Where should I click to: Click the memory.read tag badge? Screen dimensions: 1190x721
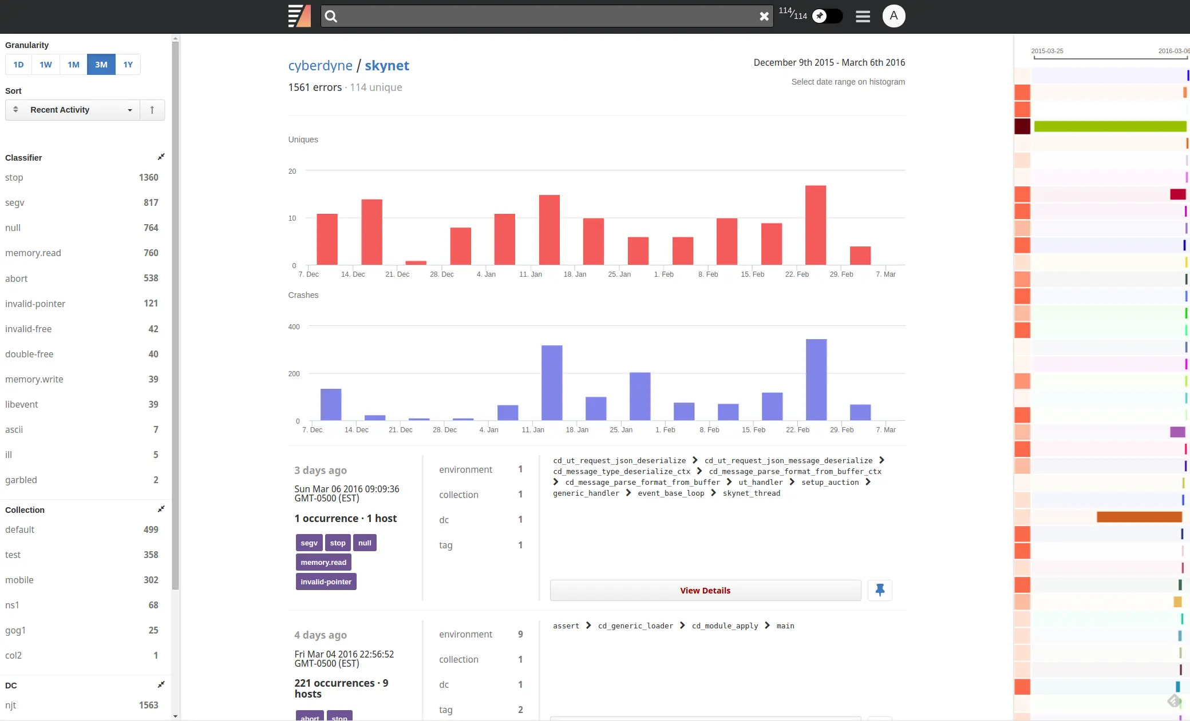(x=323, y=562)
